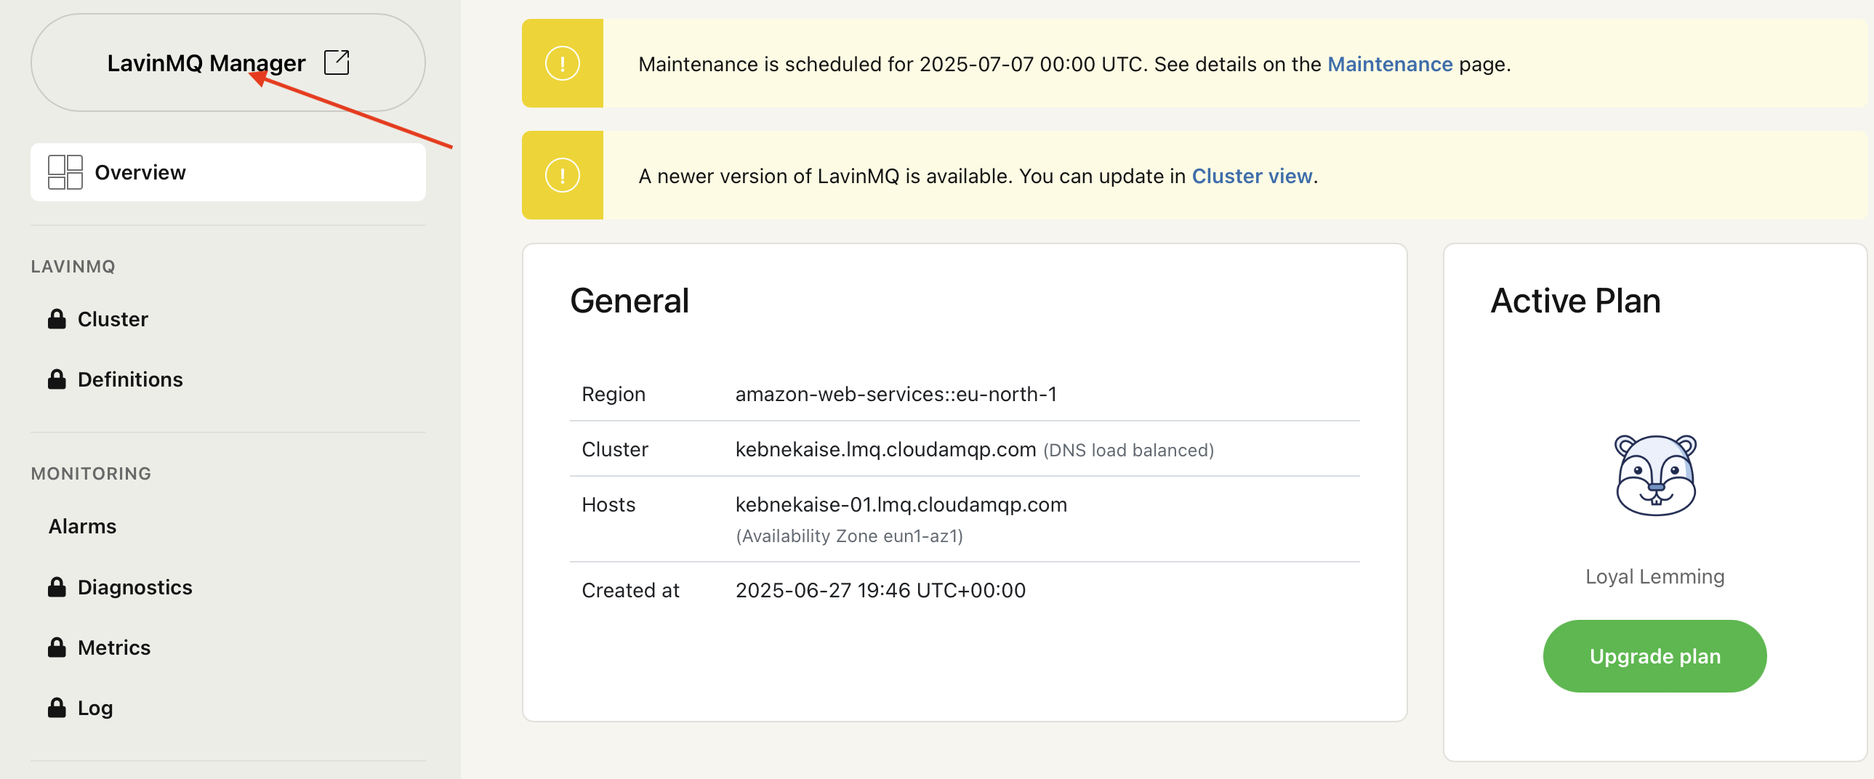Click the Overview grid icon
The width and height of the screenshot is (1874, 779).
click(65, 172)
